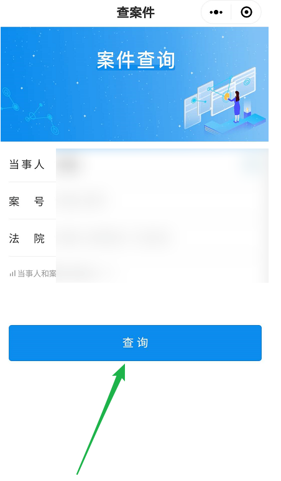Tap the blue 查询 button
Screen dimensions: 281x481
click(135, 343)
